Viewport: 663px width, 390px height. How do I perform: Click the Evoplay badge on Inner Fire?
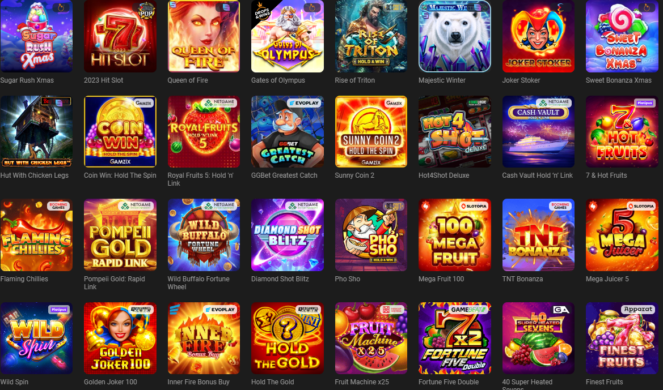220,310
